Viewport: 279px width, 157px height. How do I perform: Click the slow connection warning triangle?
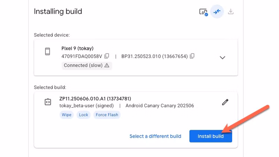[x=107, y=65]
